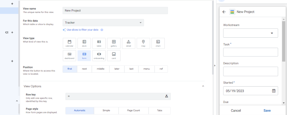Choose Simple page style

pyautogui.click(x=106, y=111)
